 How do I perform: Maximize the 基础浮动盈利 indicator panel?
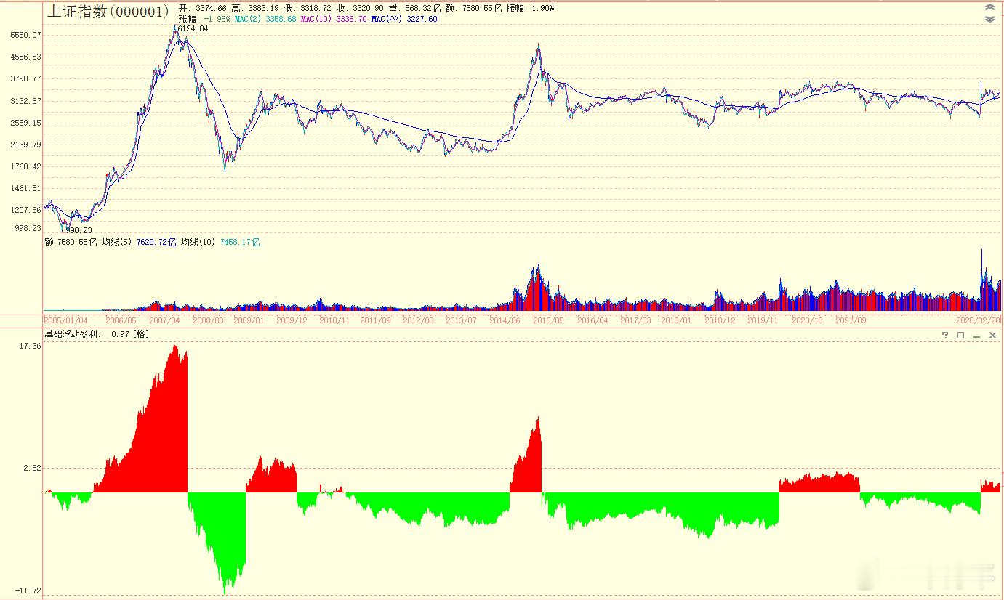tap(960, 335)
